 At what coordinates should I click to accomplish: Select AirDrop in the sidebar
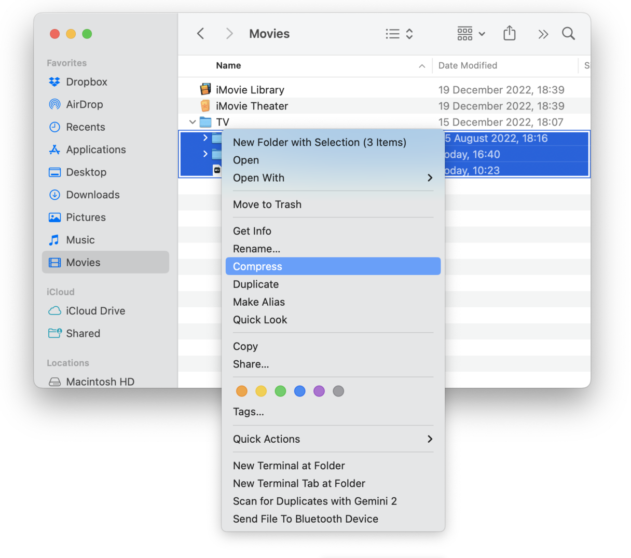tap(54, 104)
